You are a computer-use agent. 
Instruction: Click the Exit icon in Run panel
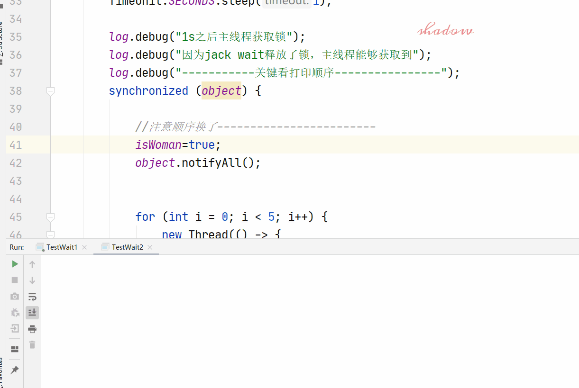[15, 328]
